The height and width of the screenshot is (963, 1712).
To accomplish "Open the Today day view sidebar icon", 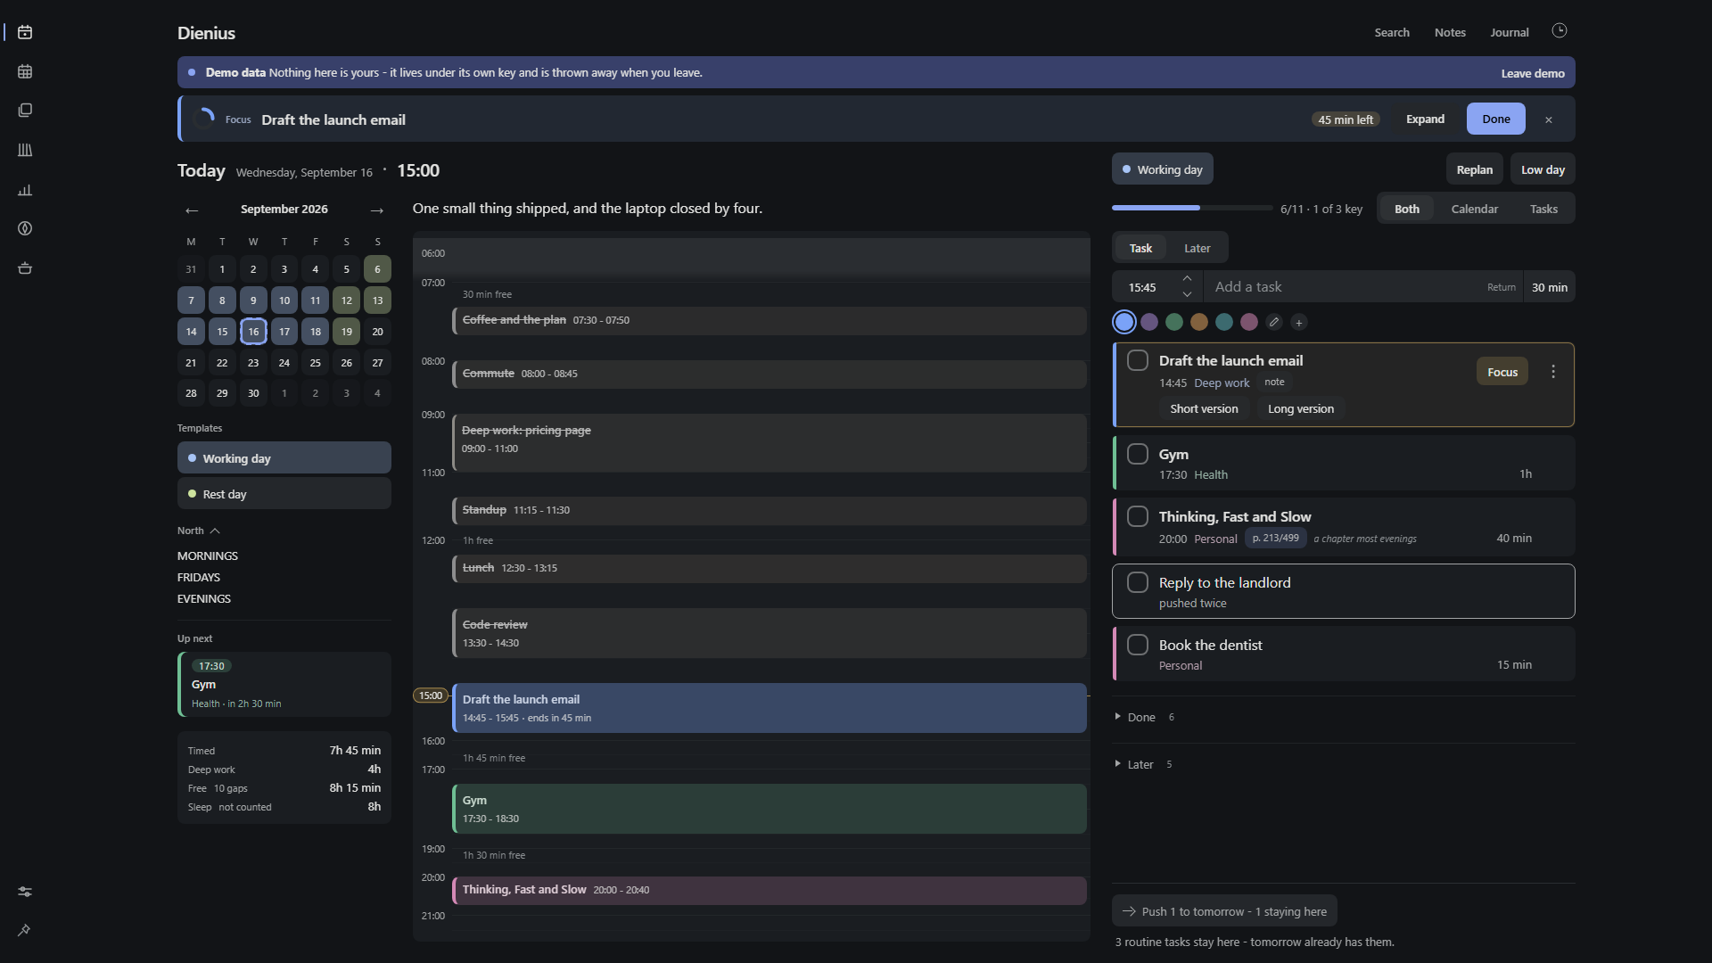I will click(x=25, y=32).
